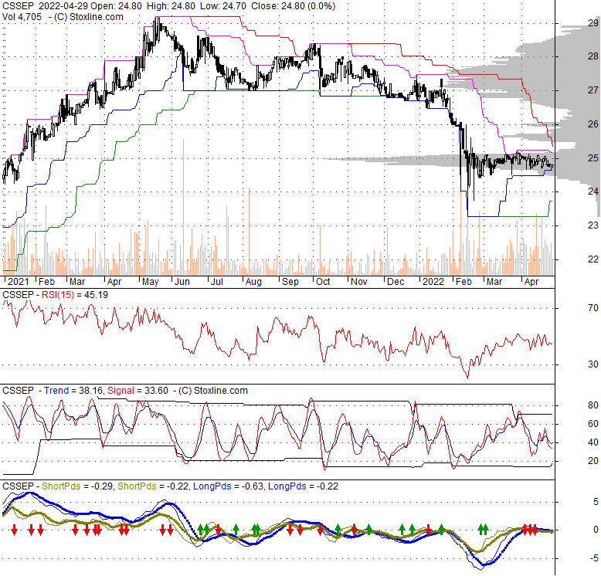The height and width of the screenshot is (576, 601).
Task: Click the 'Signal = 33.60' label
Action: click(x=138, y=391)
